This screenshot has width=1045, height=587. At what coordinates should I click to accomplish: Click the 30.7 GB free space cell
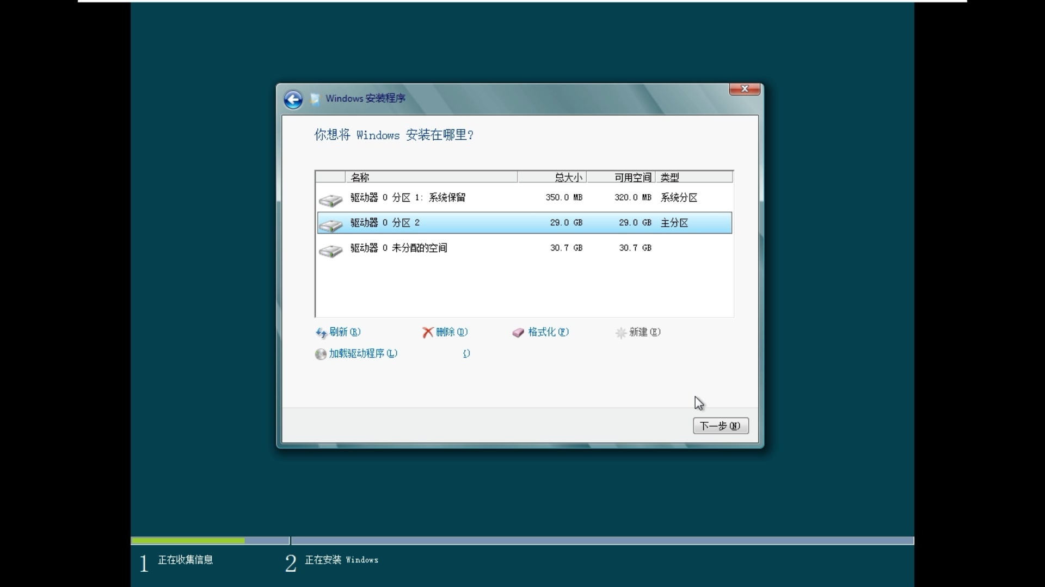click(635, 247)
